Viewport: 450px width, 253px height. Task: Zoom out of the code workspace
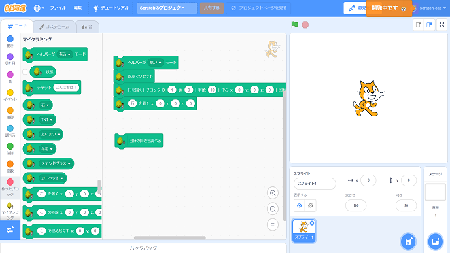(x=273, y=209)
